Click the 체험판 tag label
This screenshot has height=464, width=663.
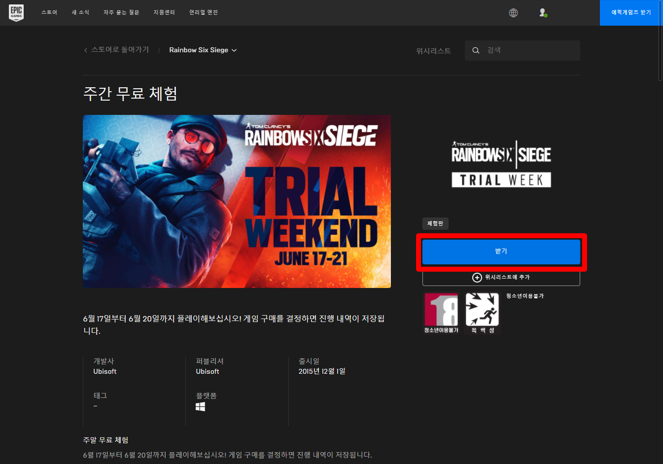pyautogui.click(x=435, y=224)
